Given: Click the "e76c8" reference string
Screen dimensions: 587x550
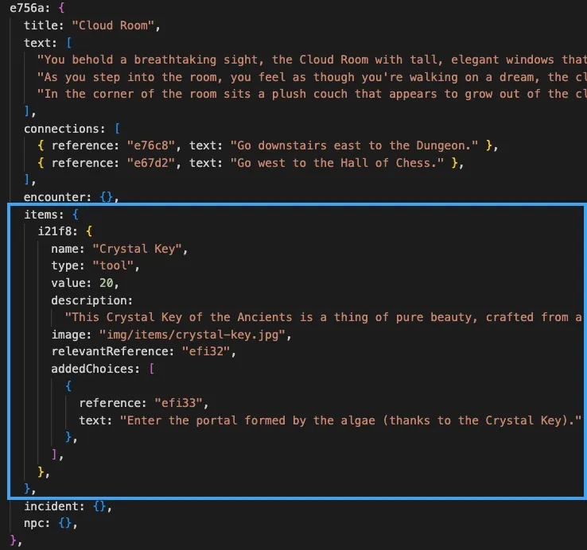Looking at the screenshot, I should [151, 145].
